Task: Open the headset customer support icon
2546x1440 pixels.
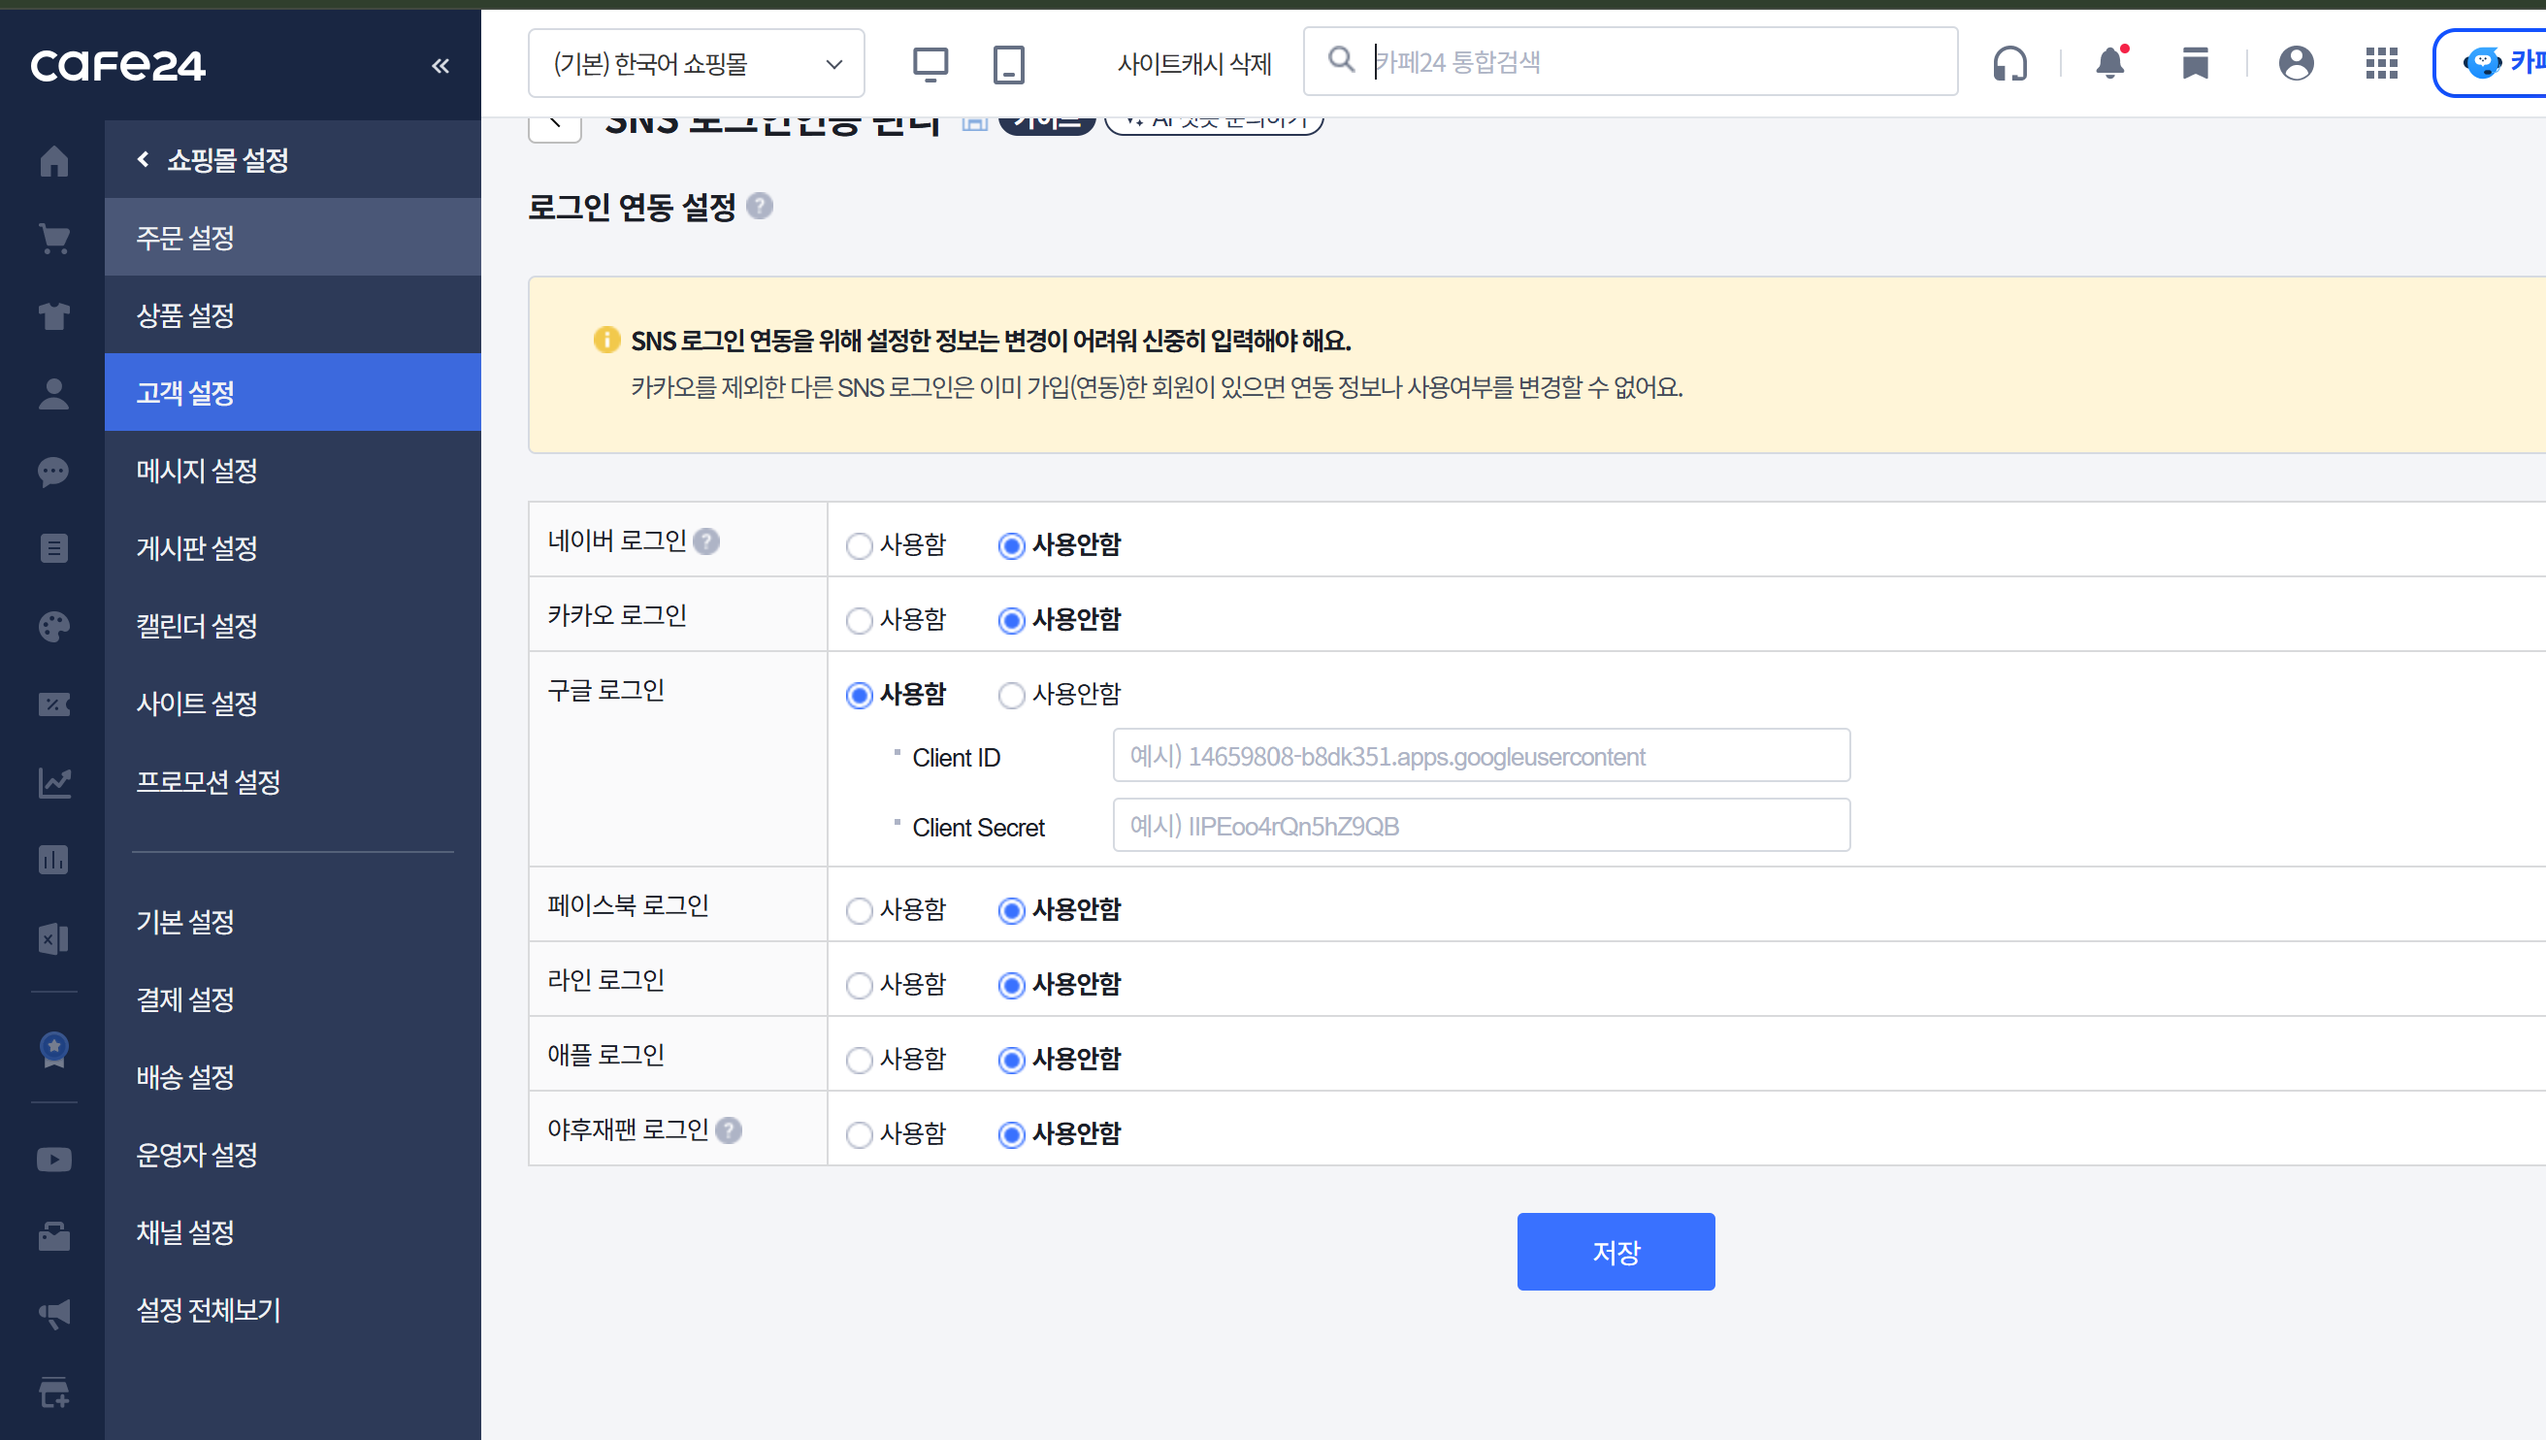Action: coord(2010,63)
